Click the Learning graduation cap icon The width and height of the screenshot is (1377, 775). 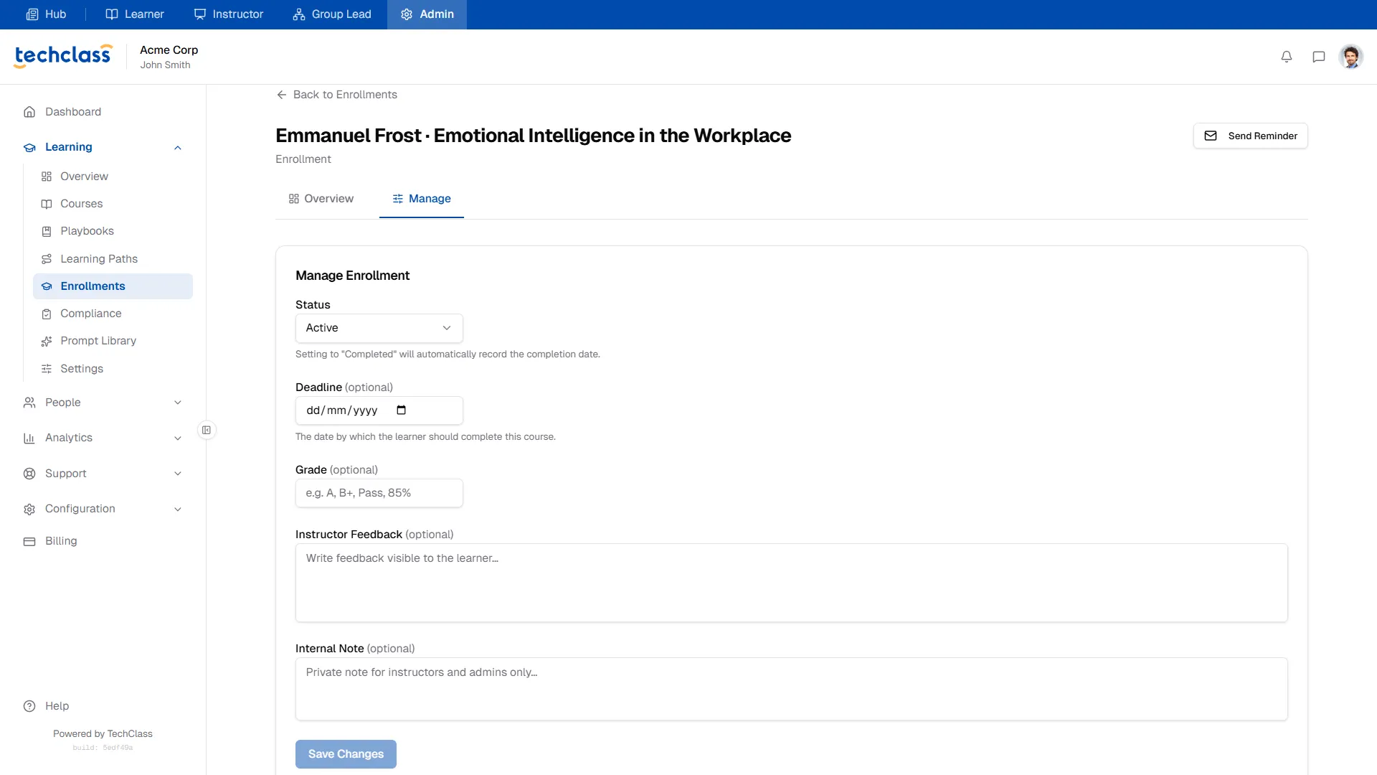tap(29, 147)
